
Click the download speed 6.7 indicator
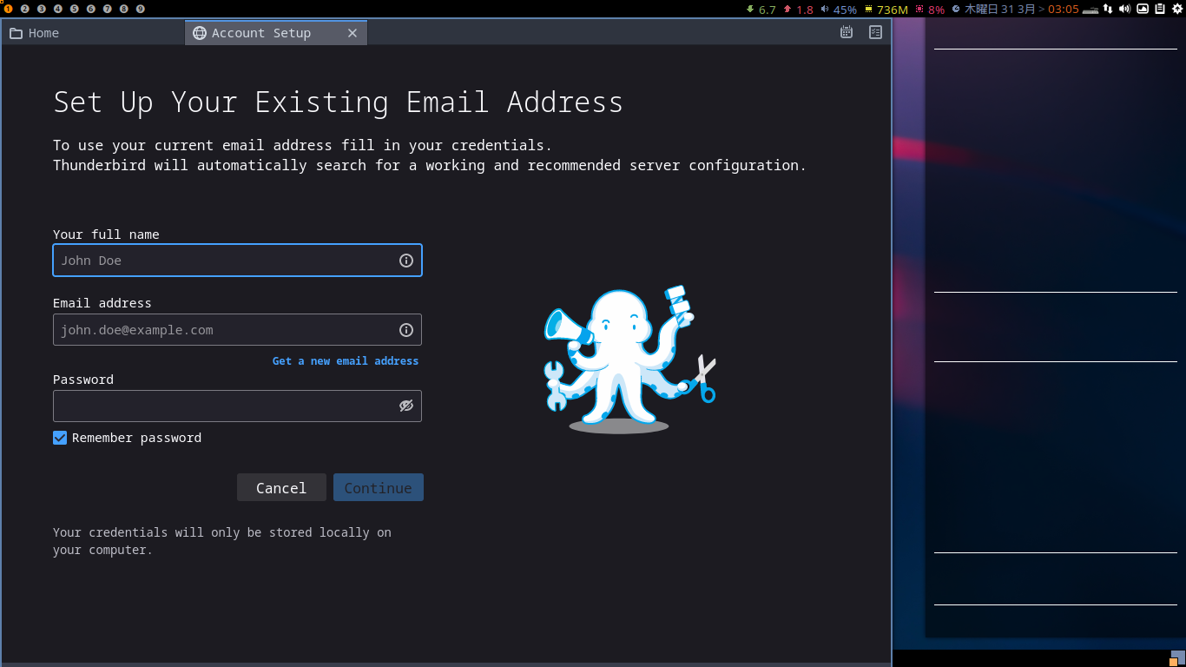coord(761,10)
